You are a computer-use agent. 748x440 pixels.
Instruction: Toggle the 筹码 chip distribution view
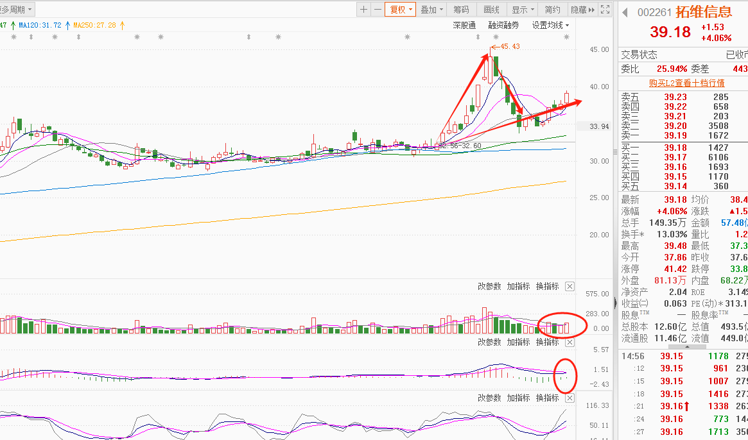pos(461,10)
